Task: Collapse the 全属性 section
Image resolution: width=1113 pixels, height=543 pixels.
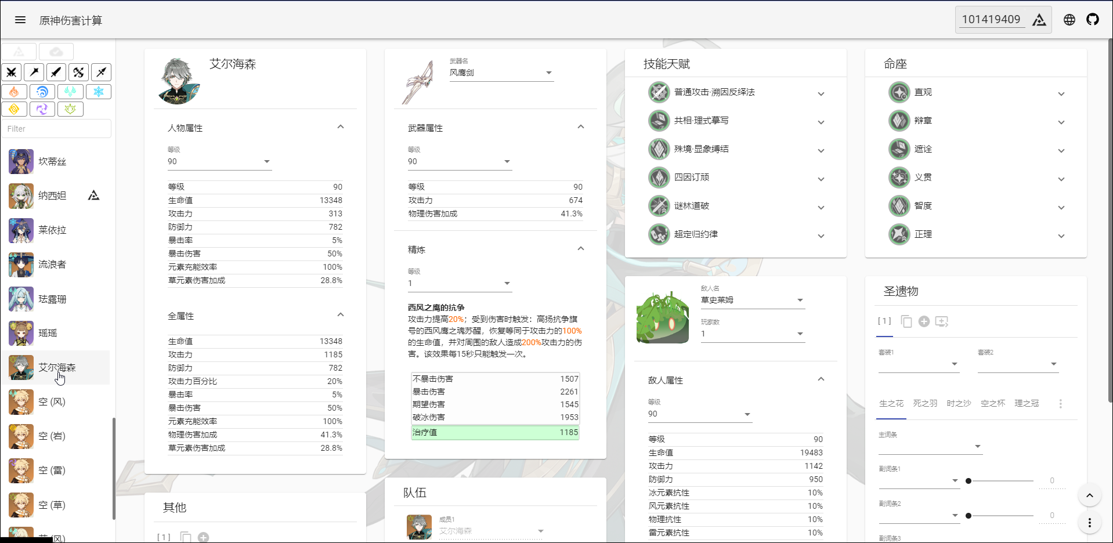Action: pos(341,315)
